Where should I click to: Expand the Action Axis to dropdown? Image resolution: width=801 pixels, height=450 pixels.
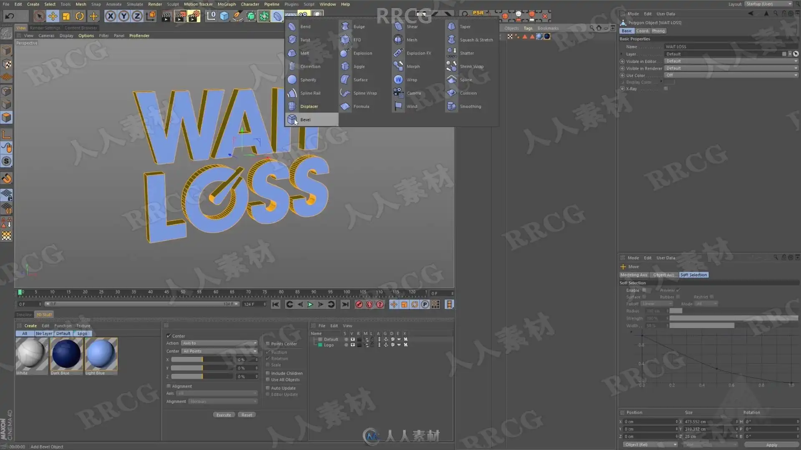[219, 343]
